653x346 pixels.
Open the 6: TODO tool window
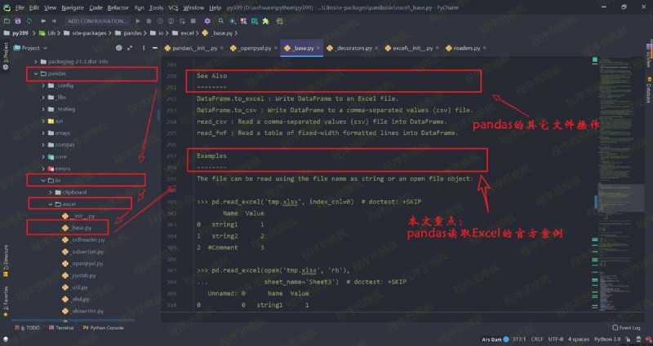[x=28, y=328]
